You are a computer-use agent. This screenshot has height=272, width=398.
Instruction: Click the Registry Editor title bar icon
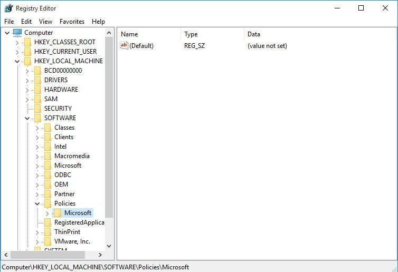tap(8, 8)
